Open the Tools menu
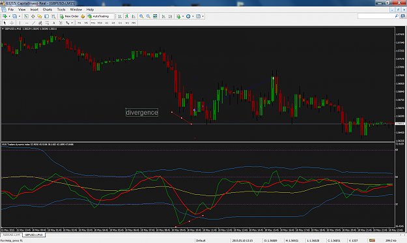This screenshot has width=407, height=243. pyautogui.click(x=61, y=10)
